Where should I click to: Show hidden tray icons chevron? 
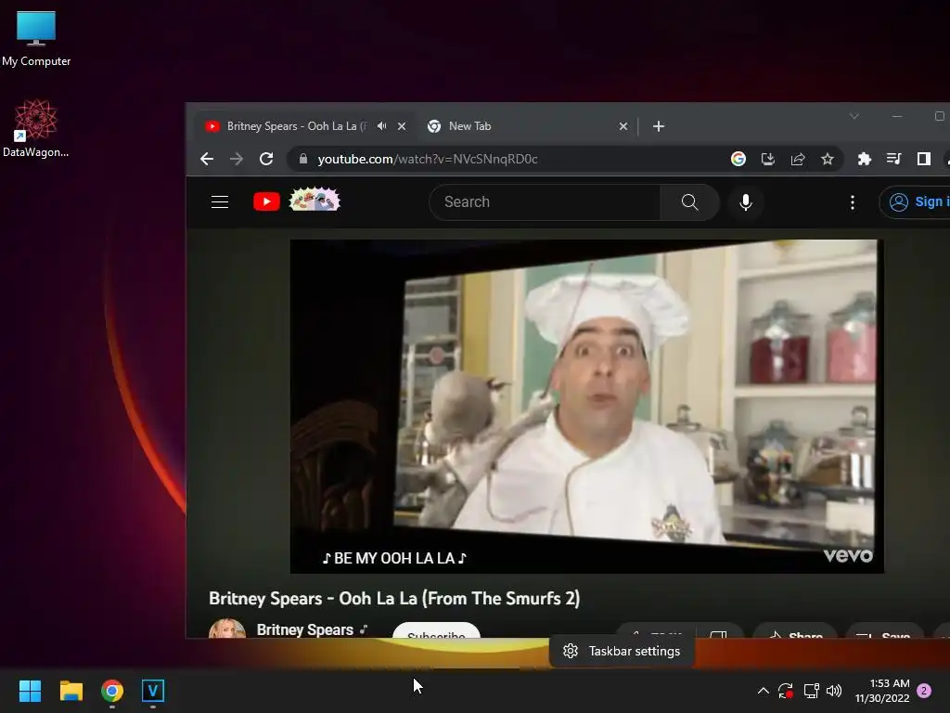764,691
